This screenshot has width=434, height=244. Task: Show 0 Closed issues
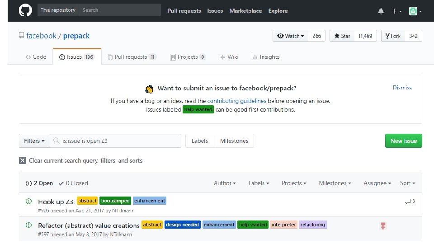click(x=74, y=183)
